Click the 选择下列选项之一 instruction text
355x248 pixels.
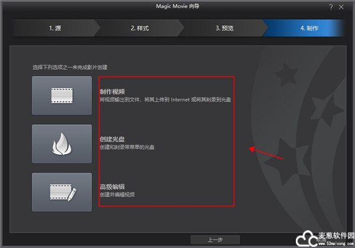pos(70,67)
